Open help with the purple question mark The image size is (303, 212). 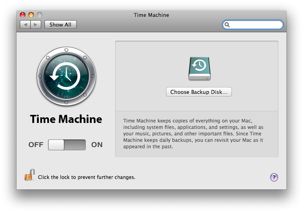[274, 177]
